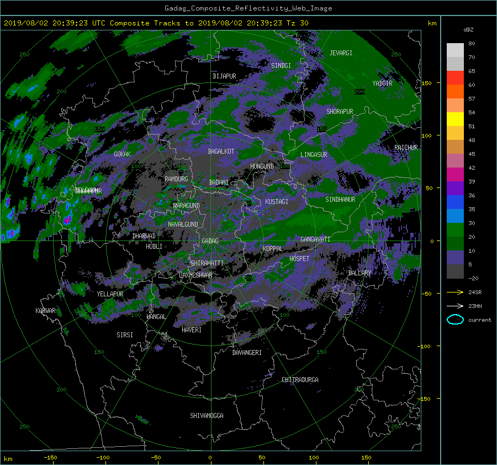Click the KARWAR city label
497x465 pixels.
45,310
